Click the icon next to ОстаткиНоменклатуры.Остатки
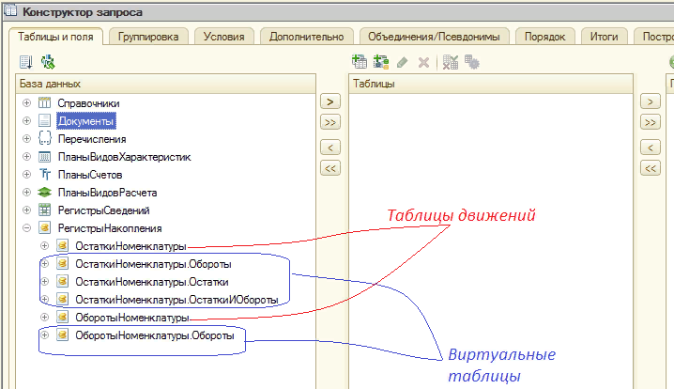Image resolution: width=674 pixels, height=389 pixels. tap(62, 282)
